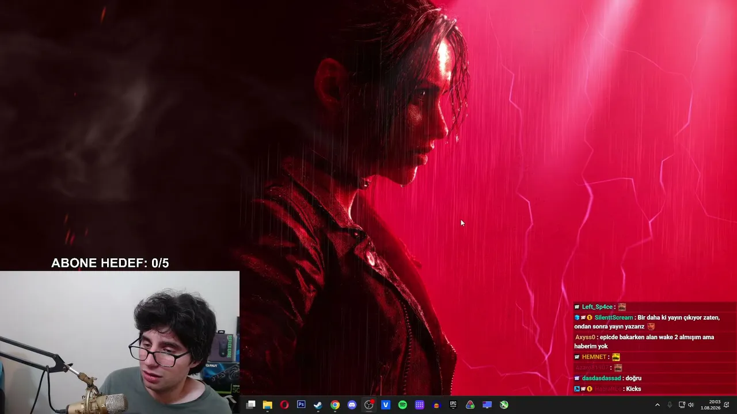Click Left_Sp4ce username in chat

[x=597, y=307]
